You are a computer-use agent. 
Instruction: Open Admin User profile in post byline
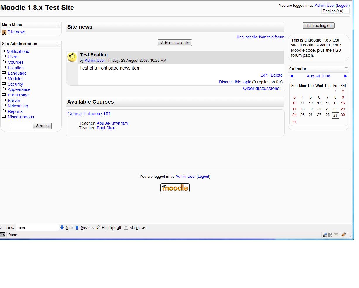click(95, 60)
